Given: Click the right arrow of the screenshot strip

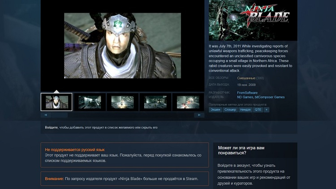Looking at the screenshot, I should 199,115.
